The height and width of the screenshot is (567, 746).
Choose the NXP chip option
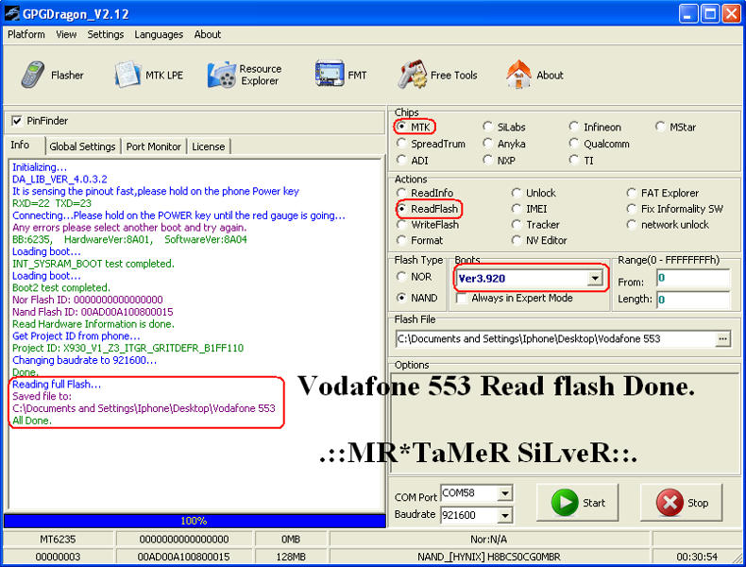pyautogui.click(x=487, y=160)
